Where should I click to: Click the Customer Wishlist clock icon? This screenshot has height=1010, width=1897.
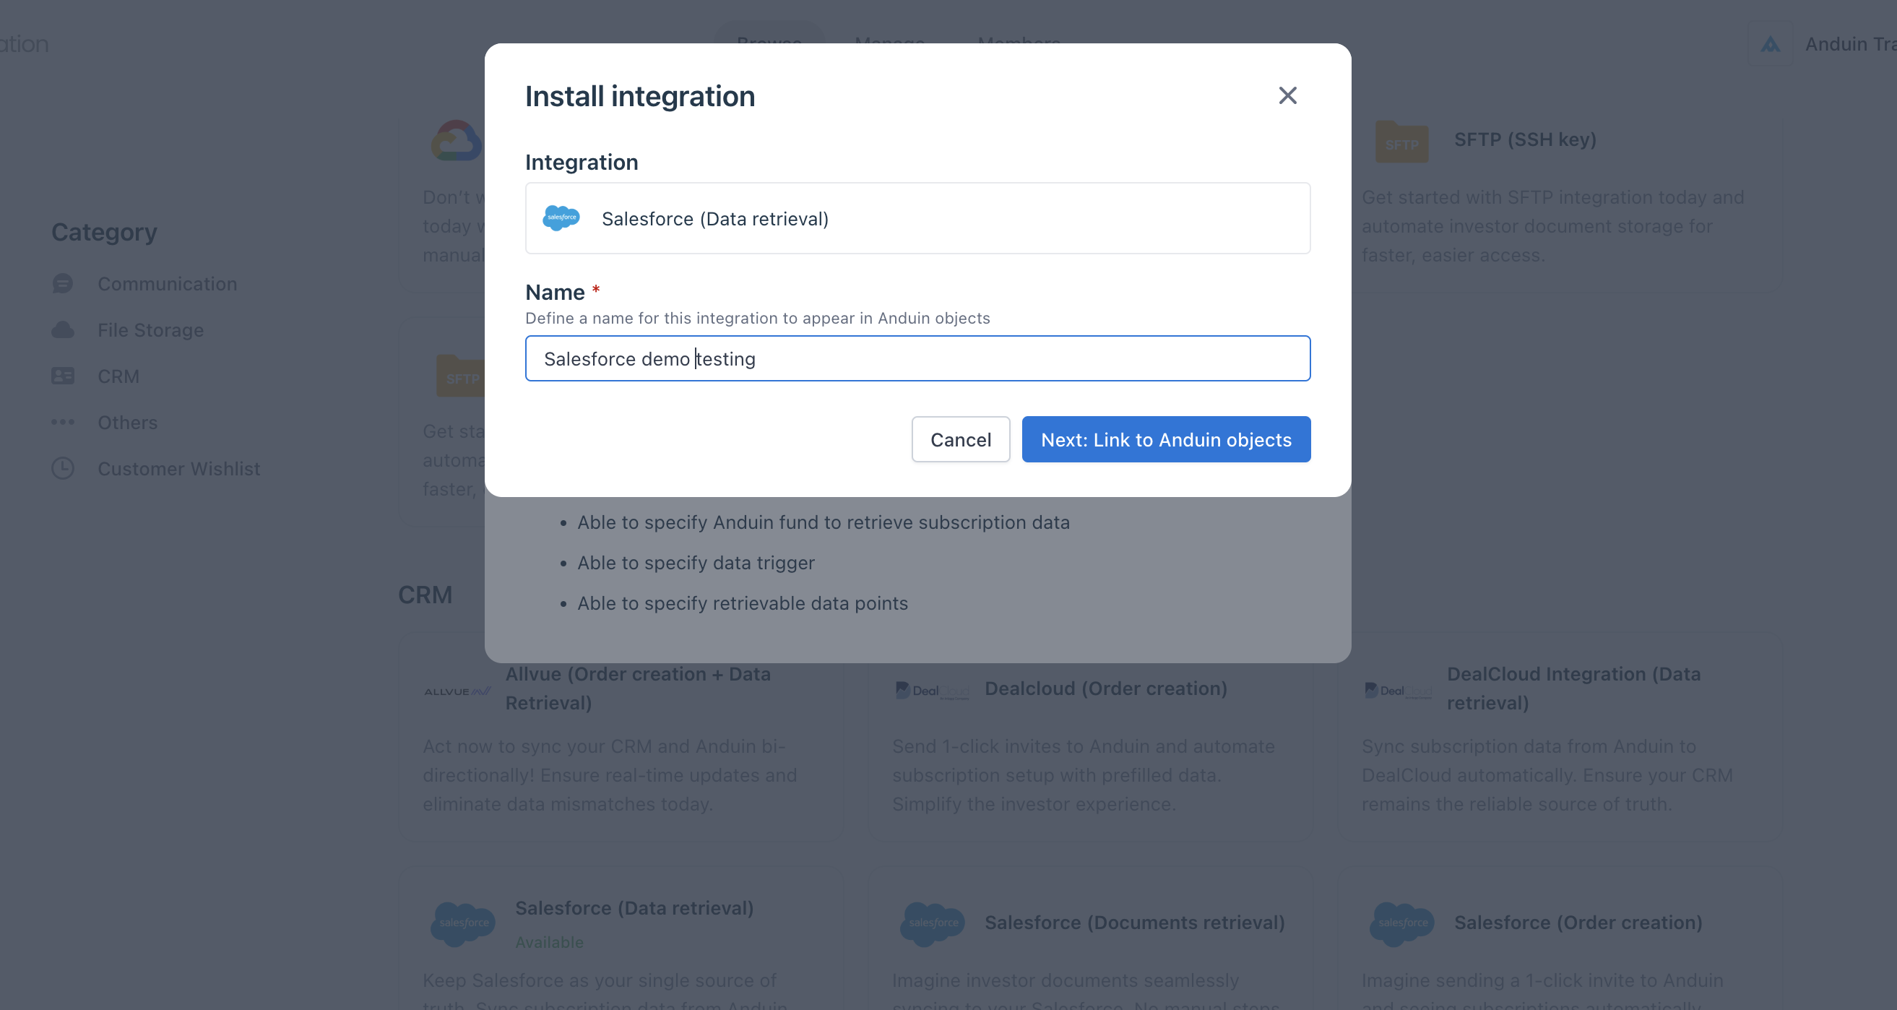click(64, 469)
